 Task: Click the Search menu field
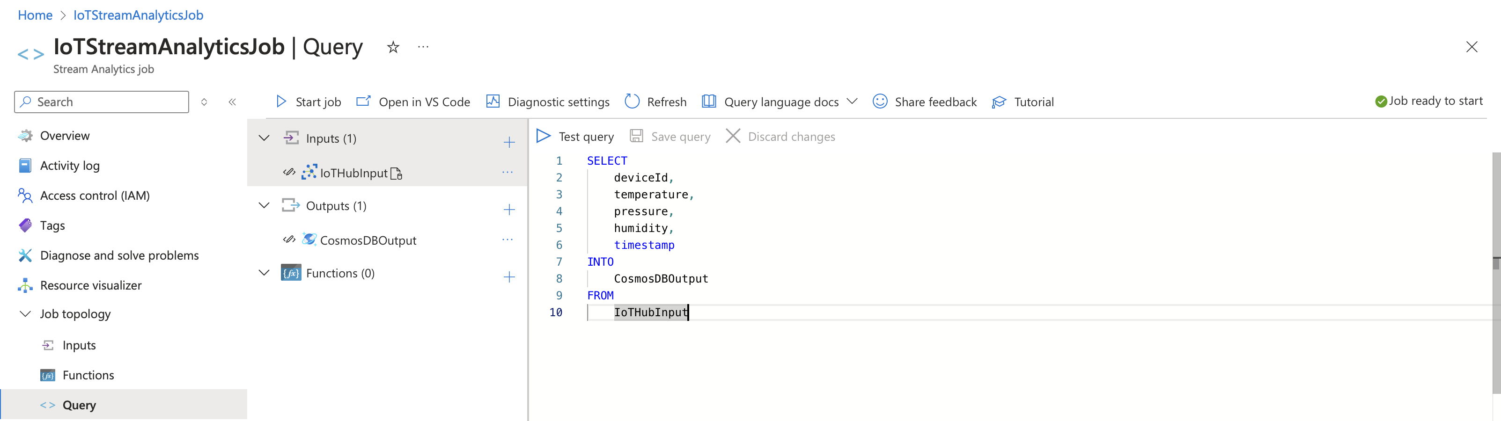102,102
